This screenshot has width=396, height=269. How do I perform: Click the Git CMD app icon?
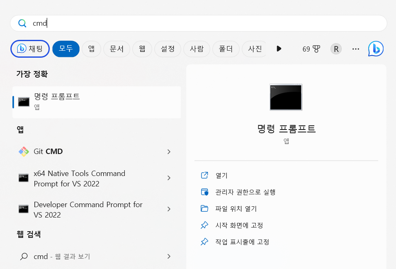coord(24,152)
